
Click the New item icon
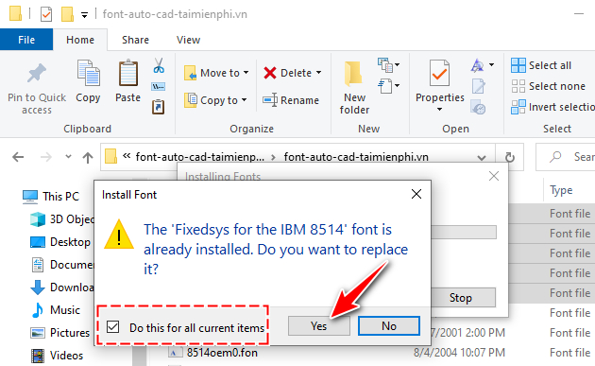(385, 65)
